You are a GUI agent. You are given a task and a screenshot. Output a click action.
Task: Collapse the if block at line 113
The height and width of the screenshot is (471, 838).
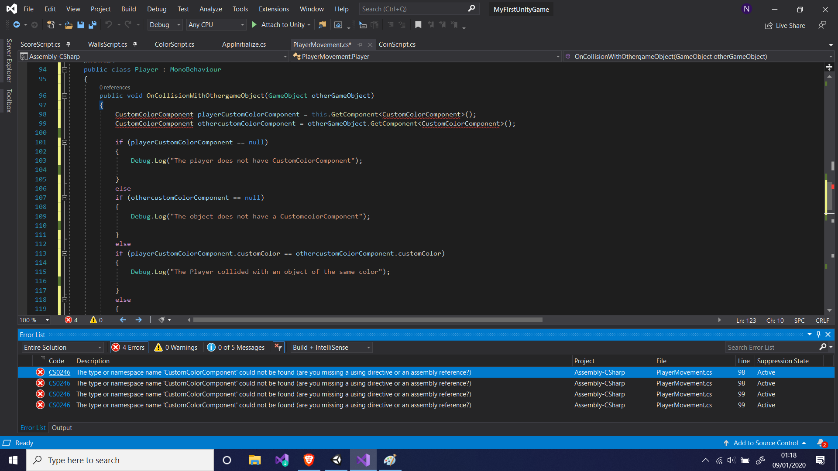point(65,253)
